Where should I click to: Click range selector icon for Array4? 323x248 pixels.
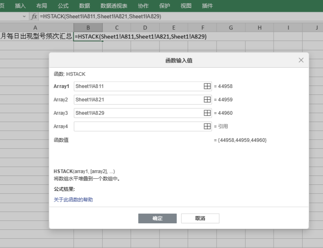click(x=207, y=126)
